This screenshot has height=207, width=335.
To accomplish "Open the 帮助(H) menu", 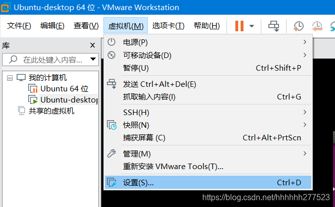I will pos(206,26).
